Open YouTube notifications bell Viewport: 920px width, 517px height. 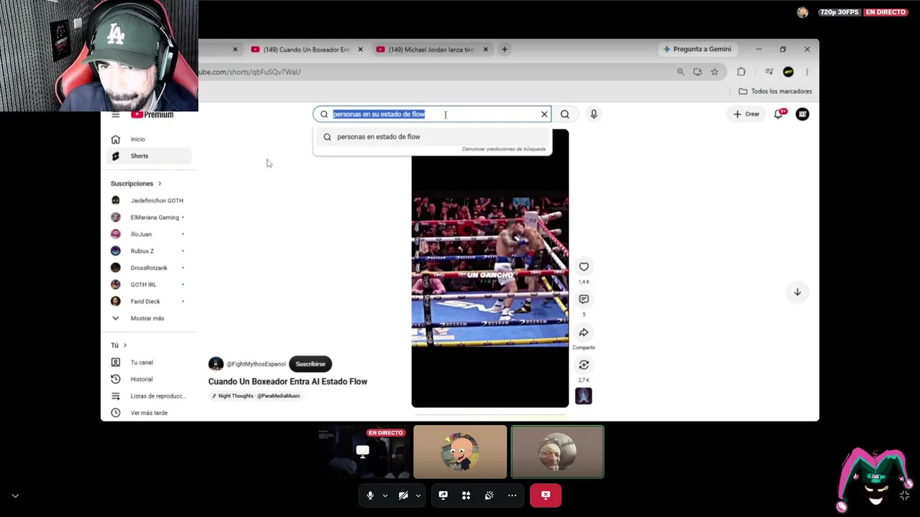[x=778, y=114]
